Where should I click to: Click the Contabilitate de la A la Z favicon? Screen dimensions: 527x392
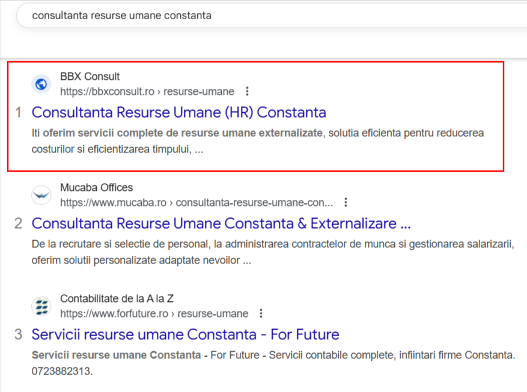point(41,306)
